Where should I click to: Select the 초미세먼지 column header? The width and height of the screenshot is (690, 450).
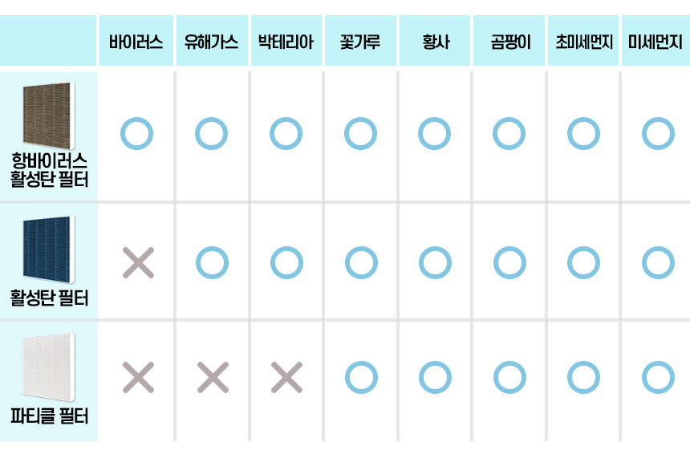(x=583, y=41)
